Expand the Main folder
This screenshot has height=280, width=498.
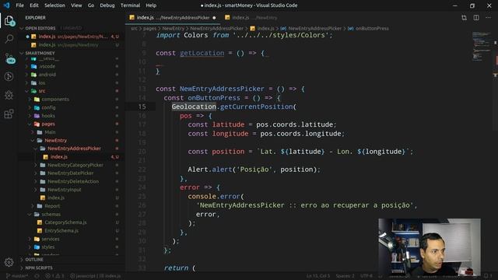[x=33, y=132]
